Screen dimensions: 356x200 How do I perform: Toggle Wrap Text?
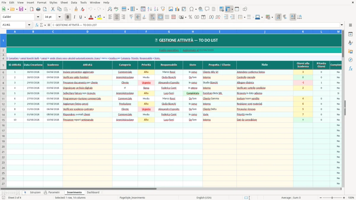(x=152, y=17)
